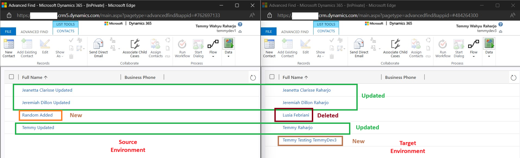Open ADVANCED FIND tab in target window
520x158 pixels.
tap(295, 32)
